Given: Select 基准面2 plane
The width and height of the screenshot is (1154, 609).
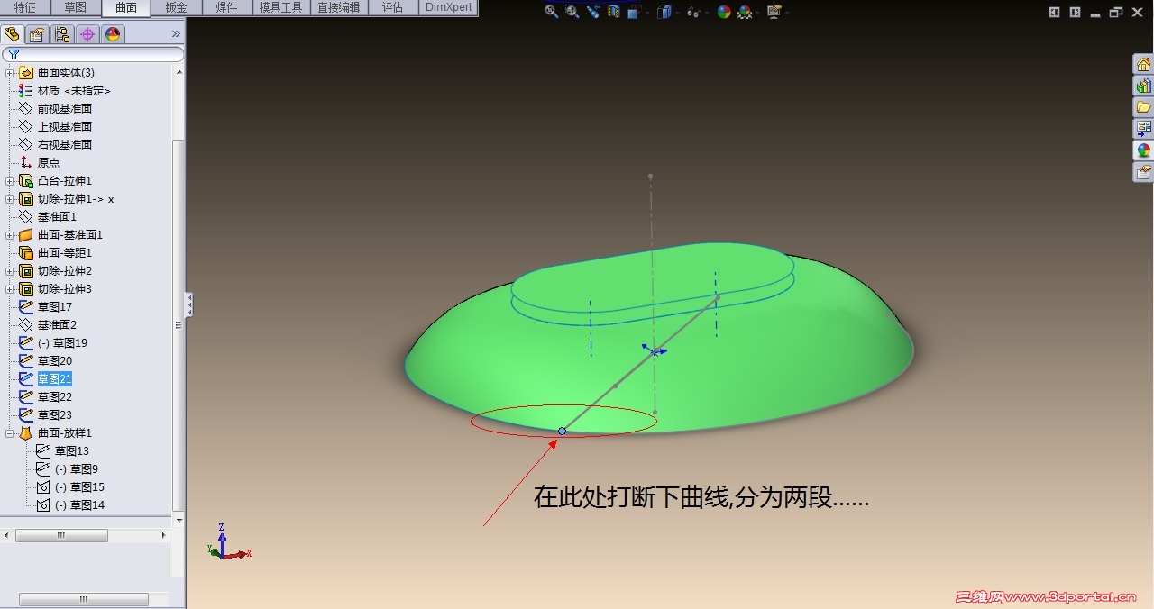Looking at the screenshot, I should click(57, 324).
